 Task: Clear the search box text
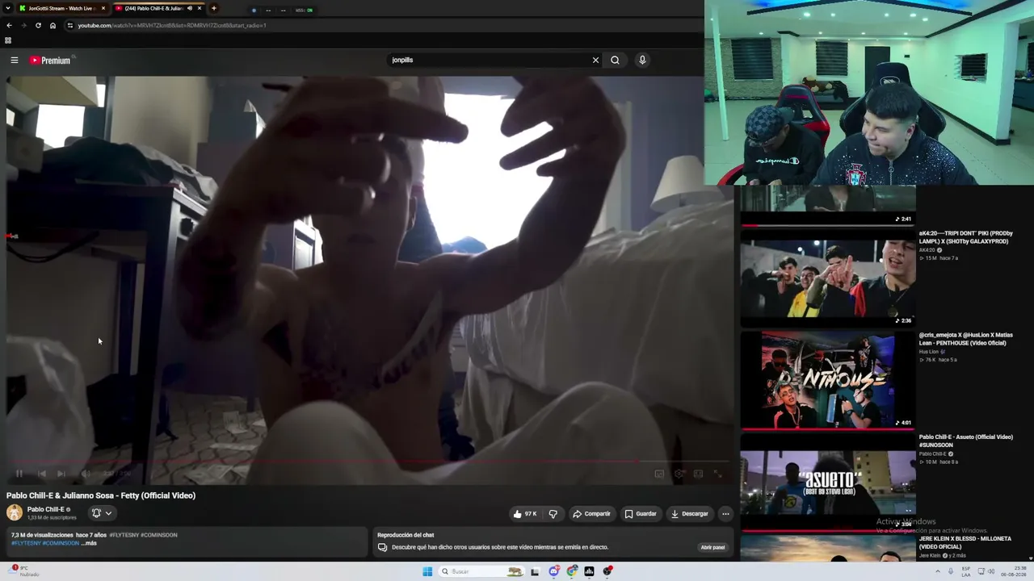click(595, 60)
